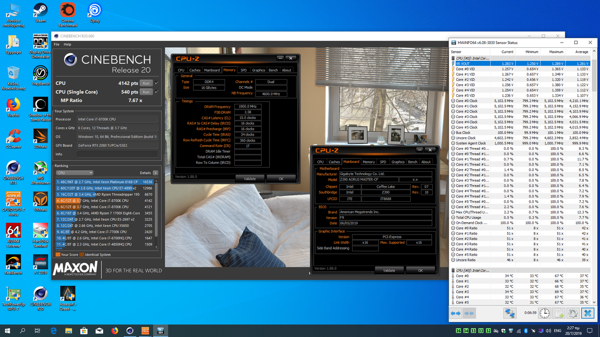Select Caches tab in mainboard CPU-Z window
Image resolution: width=600 pixels, height=337 pixels.
(x=334, y=162)
